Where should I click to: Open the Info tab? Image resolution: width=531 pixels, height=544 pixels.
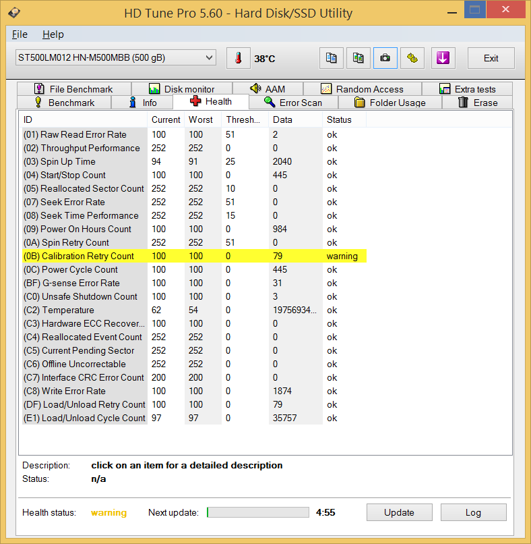(x=142, y=103)
